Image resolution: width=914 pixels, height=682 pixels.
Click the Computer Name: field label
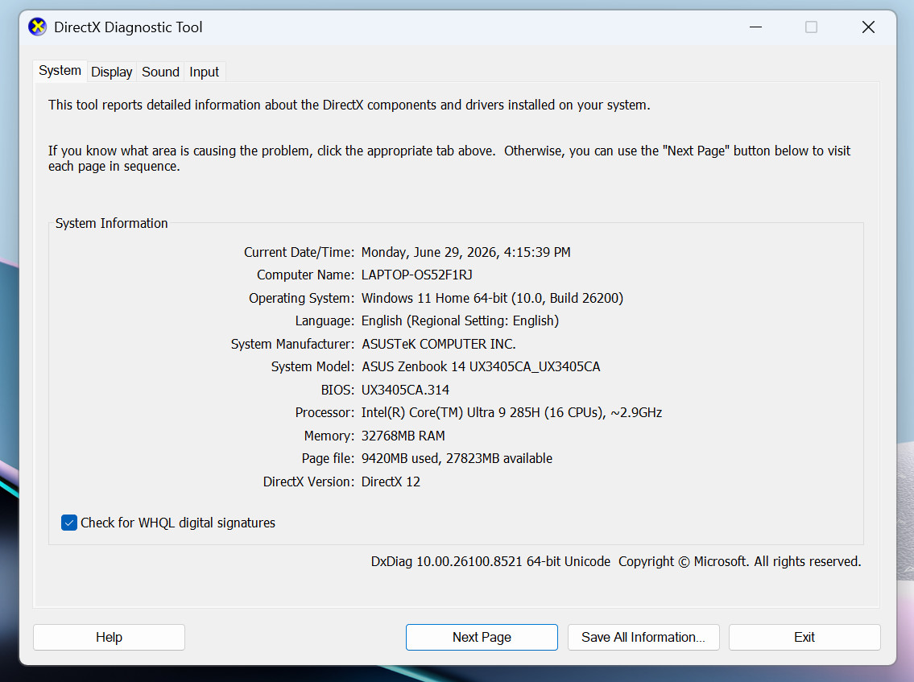coord(305,275)
